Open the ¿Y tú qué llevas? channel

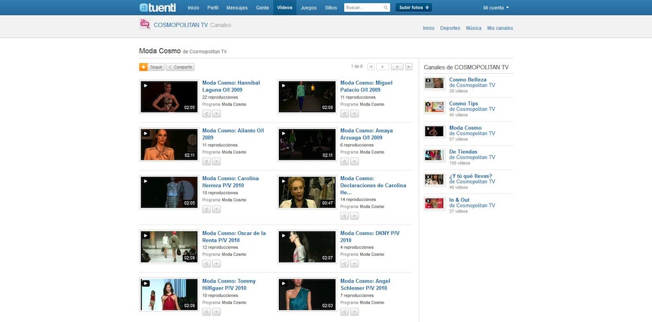point(471,176)
